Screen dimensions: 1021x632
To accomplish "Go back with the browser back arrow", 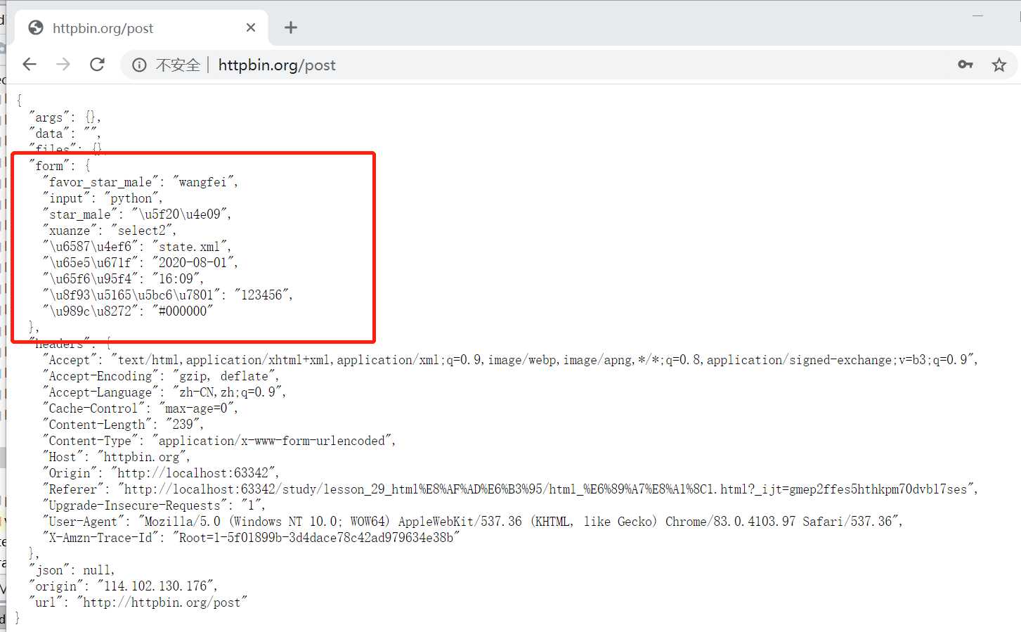I will click(30, 65).
